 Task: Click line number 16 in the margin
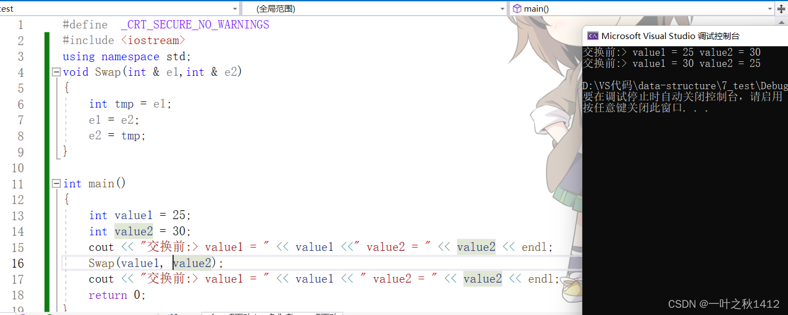(17, 263)
